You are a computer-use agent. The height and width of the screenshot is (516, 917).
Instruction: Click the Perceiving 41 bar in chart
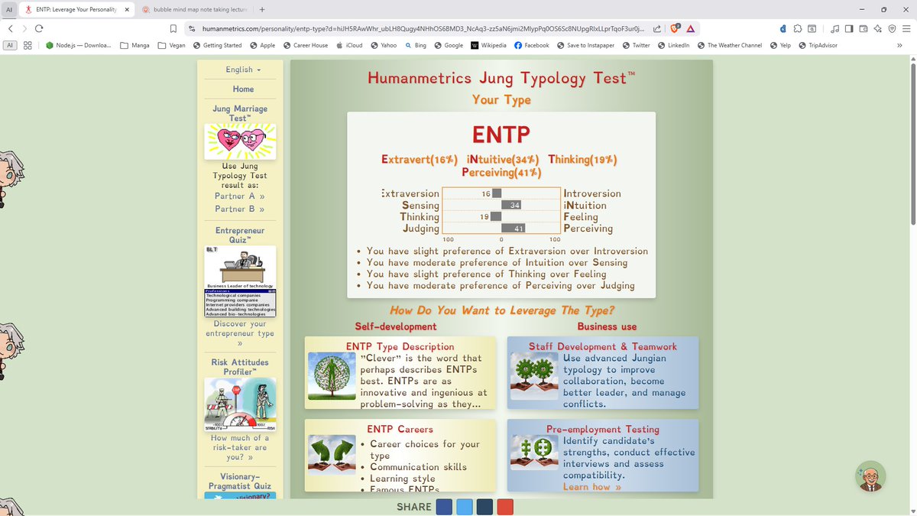tap(514, 228)
